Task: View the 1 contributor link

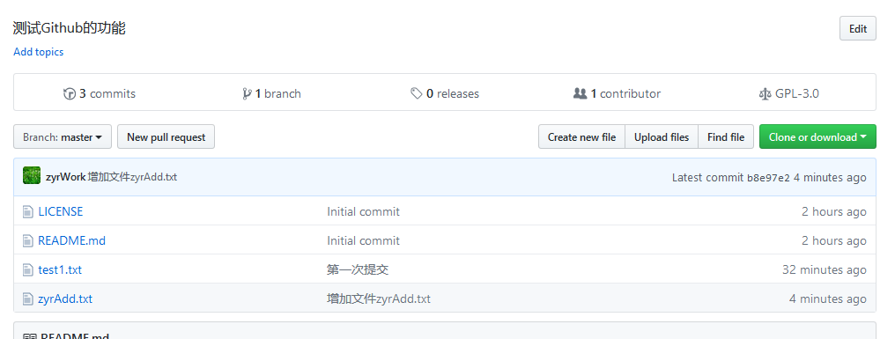Action: pos(617,93)
